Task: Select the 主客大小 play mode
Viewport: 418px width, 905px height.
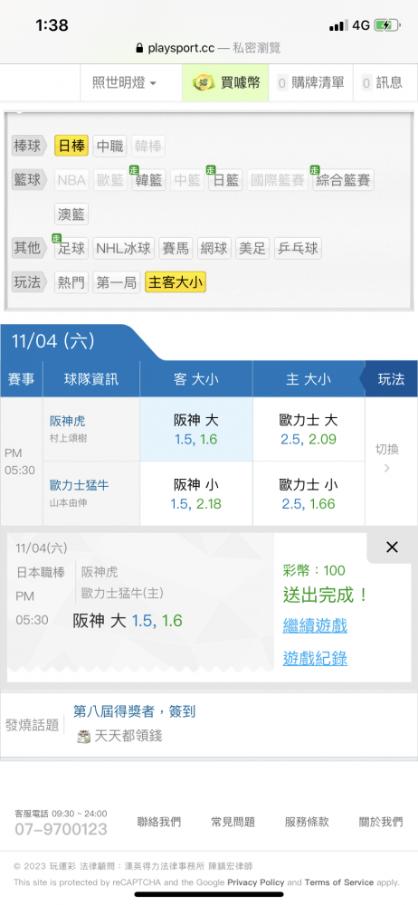Action: 176,282
